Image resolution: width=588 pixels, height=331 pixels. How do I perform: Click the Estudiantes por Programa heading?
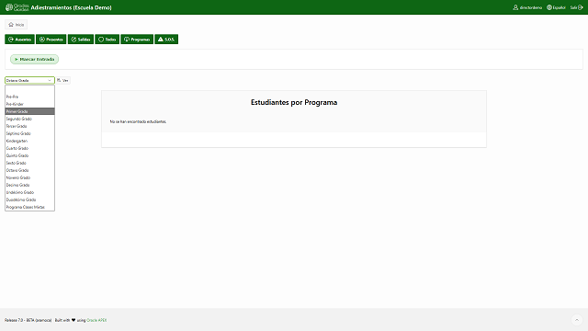click(294, 102)
